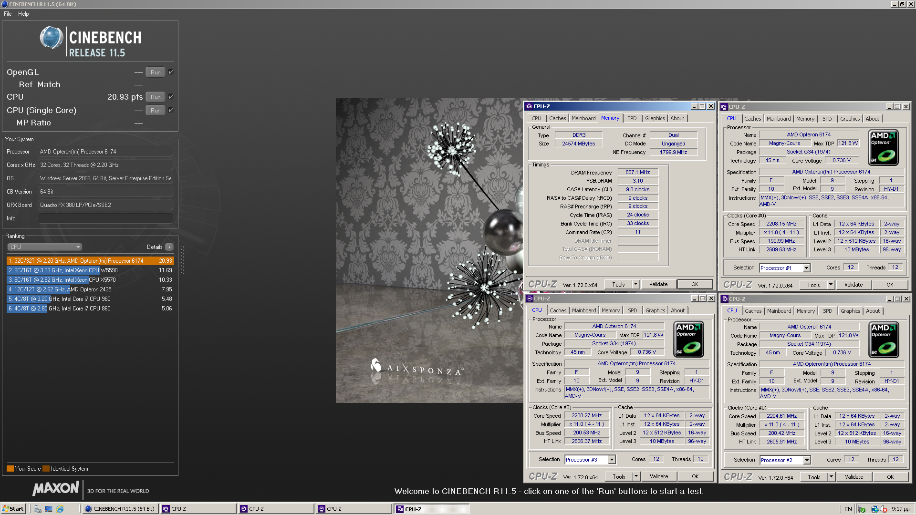Open Tools dropdown arrow in Processor #1 window
The height and width of the screenshot is (515, 916).
[831, 285]
